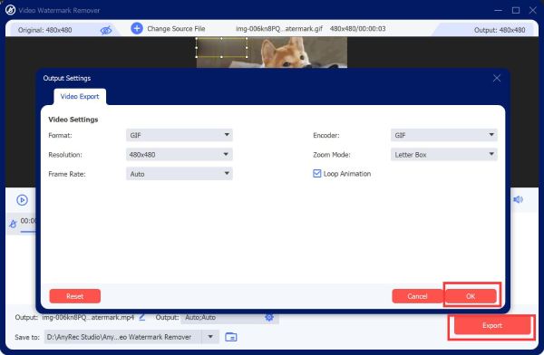The height and width of the screenshot is (355, 544).
Task: Click the blue plus Change Source File icon
Action: (137, 28)
